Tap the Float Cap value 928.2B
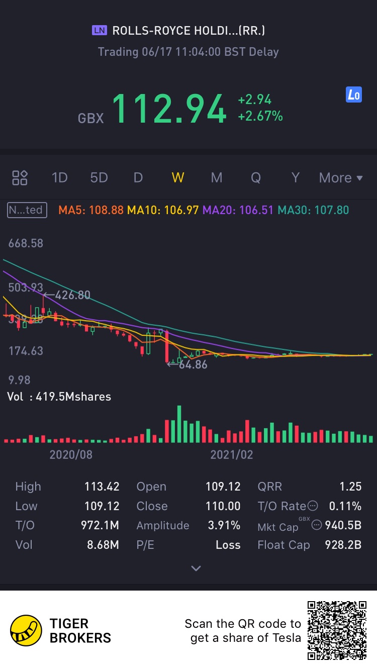The image size is (377, 671). coord(343,545)
